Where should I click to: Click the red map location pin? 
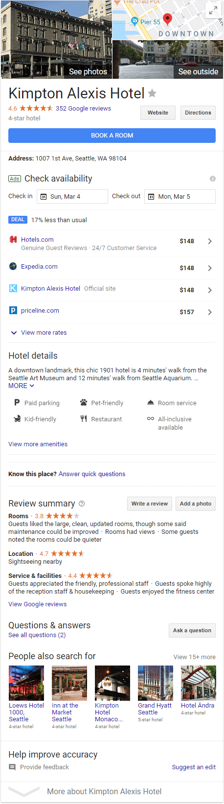pos(167,20)
